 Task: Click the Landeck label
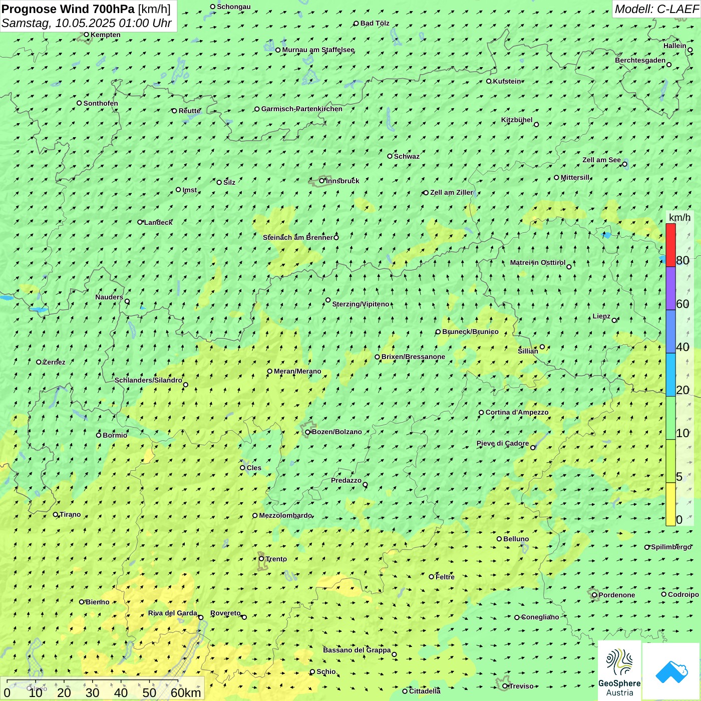[x=158, y=222]
